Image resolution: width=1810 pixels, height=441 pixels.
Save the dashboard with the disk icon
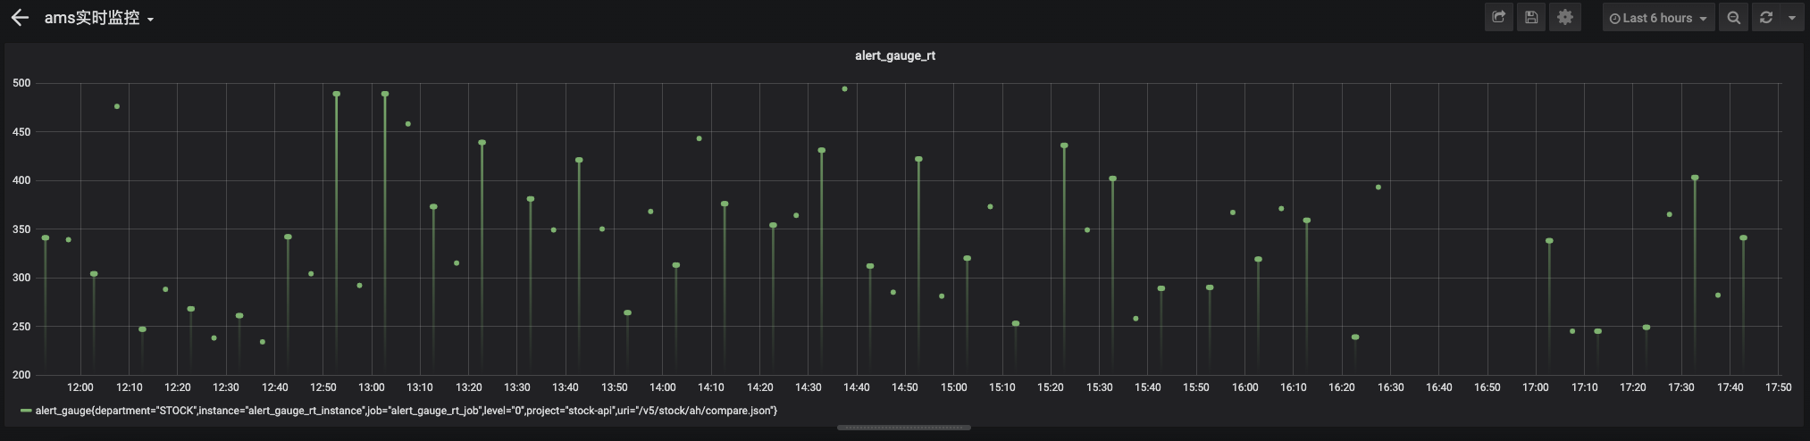click(1531, 17)
